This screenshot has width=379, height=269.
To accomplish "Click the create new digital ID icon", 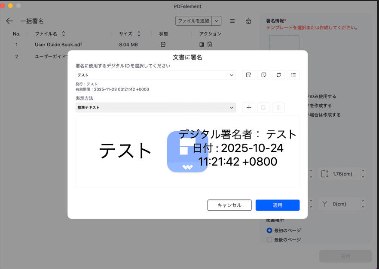I will tap(248, 75).
